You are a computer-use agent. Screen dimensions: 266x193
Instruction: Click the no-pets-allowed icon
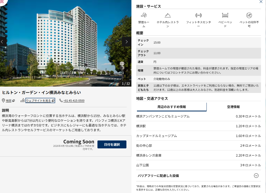pos(249,15)
